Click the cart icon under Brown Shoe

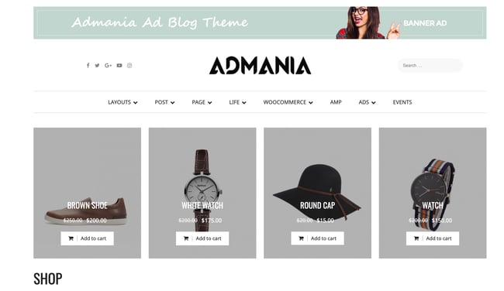(71, 238)
